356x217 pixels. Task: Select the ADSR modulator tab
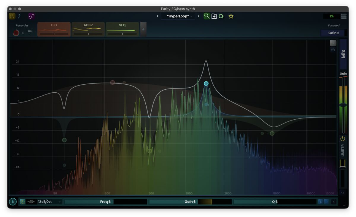88,29
